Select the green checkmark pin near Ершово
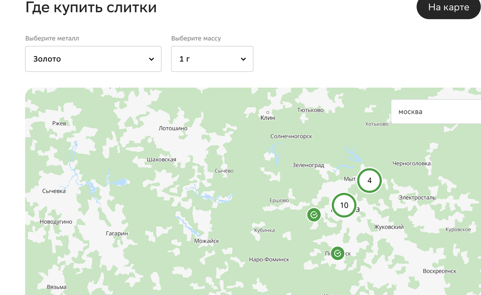The image size is (481, 295). [x=314, y=215]
